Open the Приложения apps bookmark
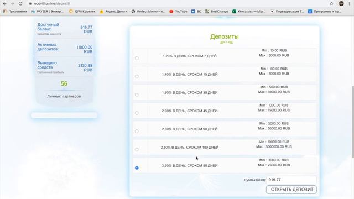Screen dimensions: 354x199 point(15,11)
